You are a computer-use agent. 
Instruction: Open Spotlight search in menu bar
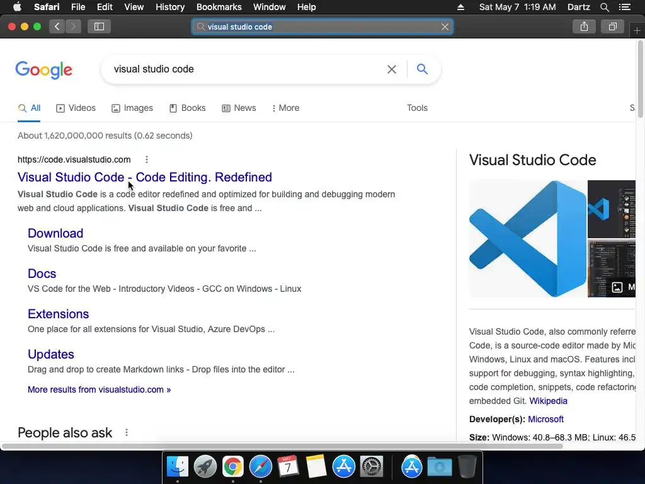coord(604,7)
